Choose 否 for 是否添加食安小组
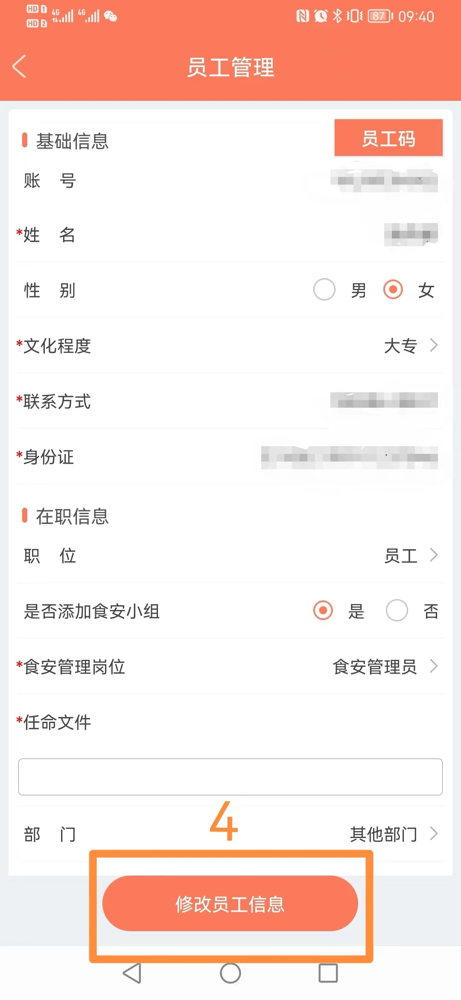Viewport: 461px width, 1000px height. pyautogui.click(x=397, y=610)
